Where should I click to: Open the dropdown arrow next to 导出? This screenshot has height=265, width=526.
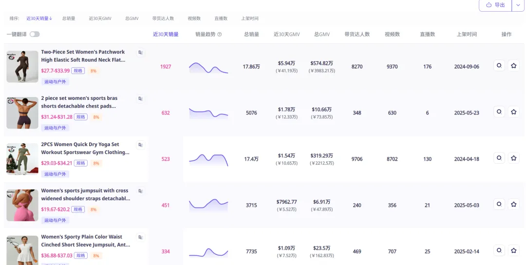click(x=518, y=5)
